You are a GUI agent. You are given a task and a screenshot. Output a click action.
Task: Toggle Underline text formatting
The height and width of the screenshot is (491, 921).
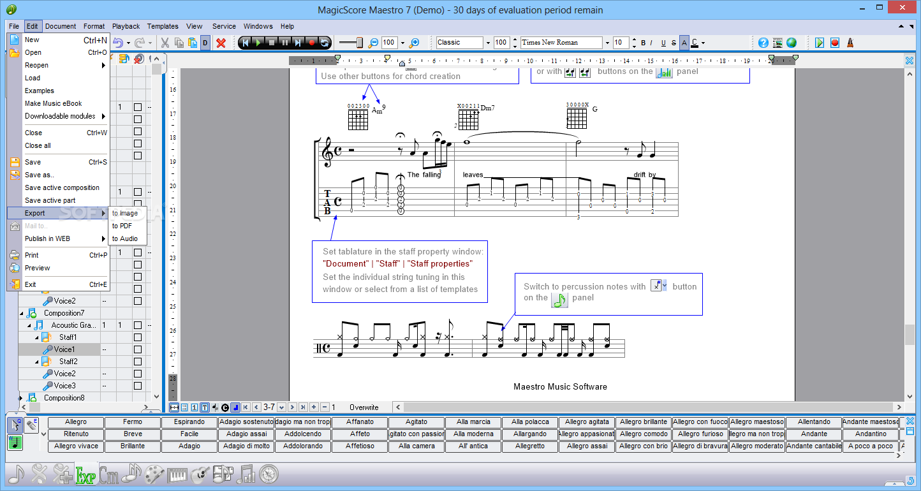663,43
